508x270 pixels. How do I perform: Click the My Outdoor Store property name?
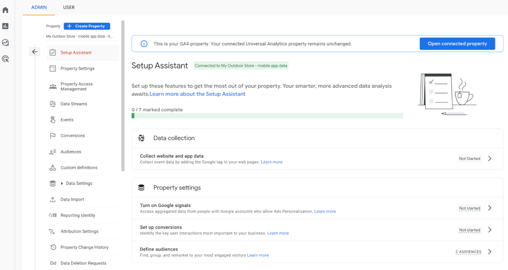click(x=79, y=37)
